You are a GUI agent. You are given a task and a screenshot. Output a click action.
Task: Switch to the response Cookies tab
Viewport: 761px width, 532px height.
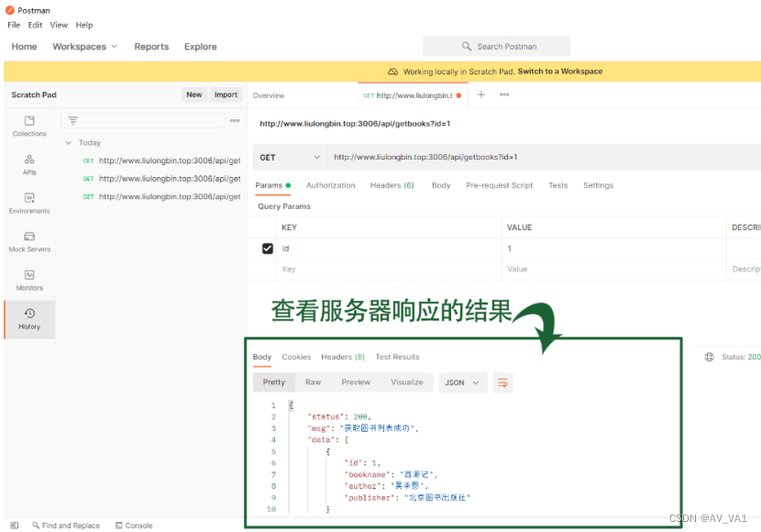[296, 357]
